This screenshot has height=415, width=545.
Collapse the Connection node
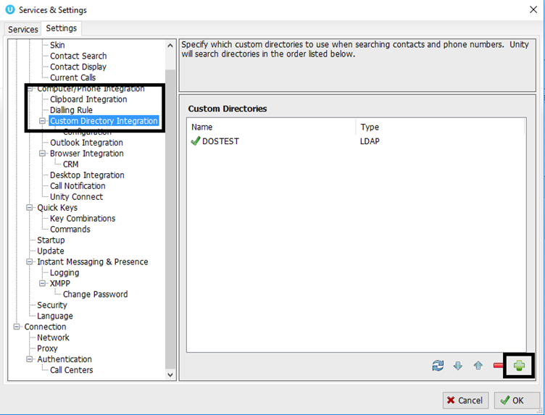coord(17,327)
